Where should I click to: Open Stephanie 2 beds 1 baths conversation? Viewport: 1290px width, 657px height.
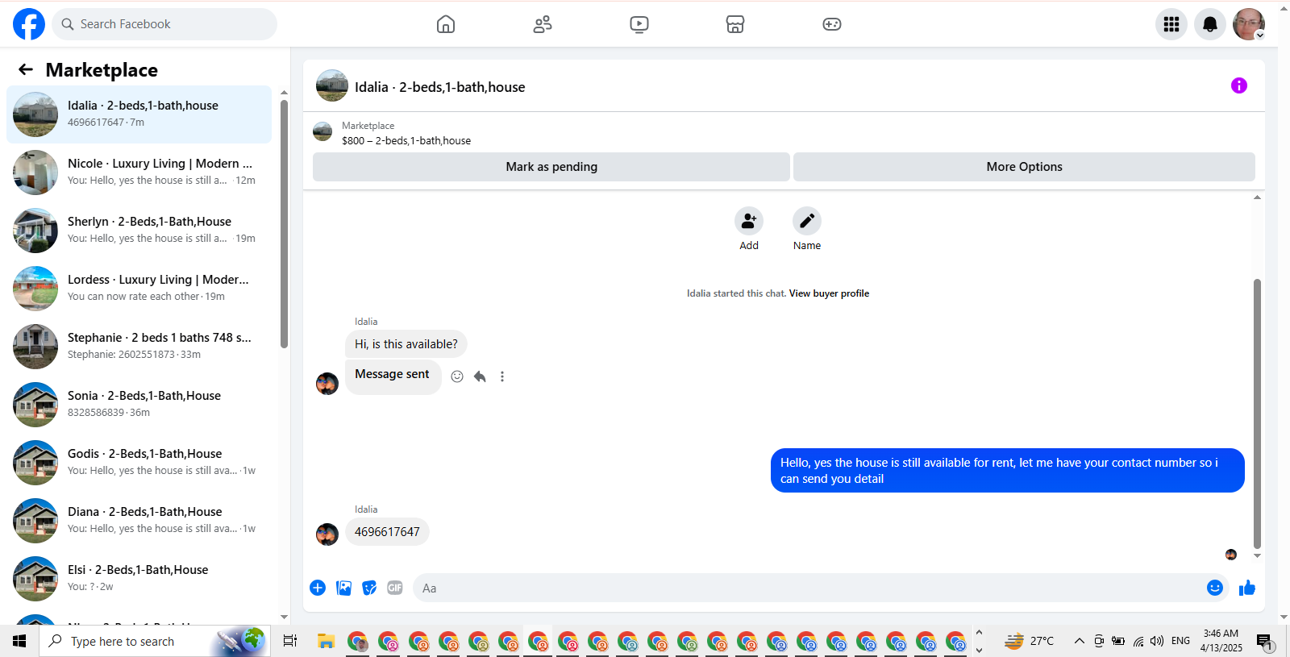click(139, 347)
